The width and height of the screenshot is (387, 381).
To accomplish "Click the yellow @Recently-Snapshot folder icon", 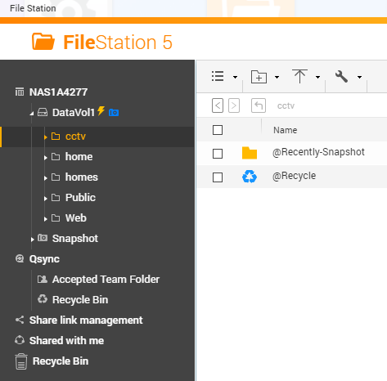I will pyautogui.click(x=250, y=153).
